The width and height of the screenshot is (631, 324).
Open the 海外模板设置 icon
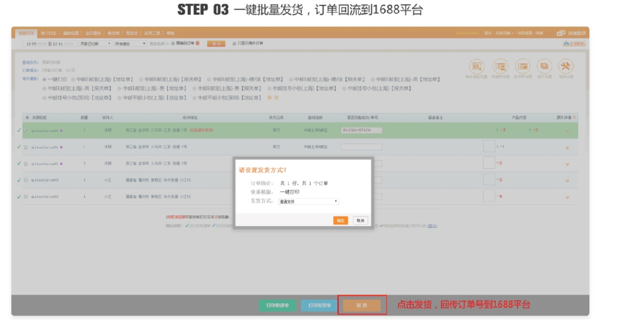(477, 67)
